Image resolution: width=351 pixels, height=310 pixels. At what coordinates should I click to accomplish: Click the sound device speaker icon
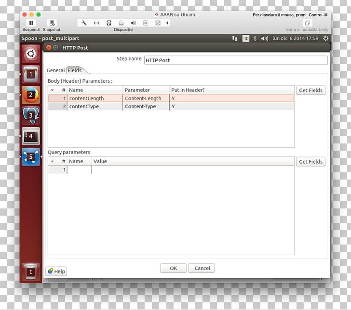click(x=133, y=23)
